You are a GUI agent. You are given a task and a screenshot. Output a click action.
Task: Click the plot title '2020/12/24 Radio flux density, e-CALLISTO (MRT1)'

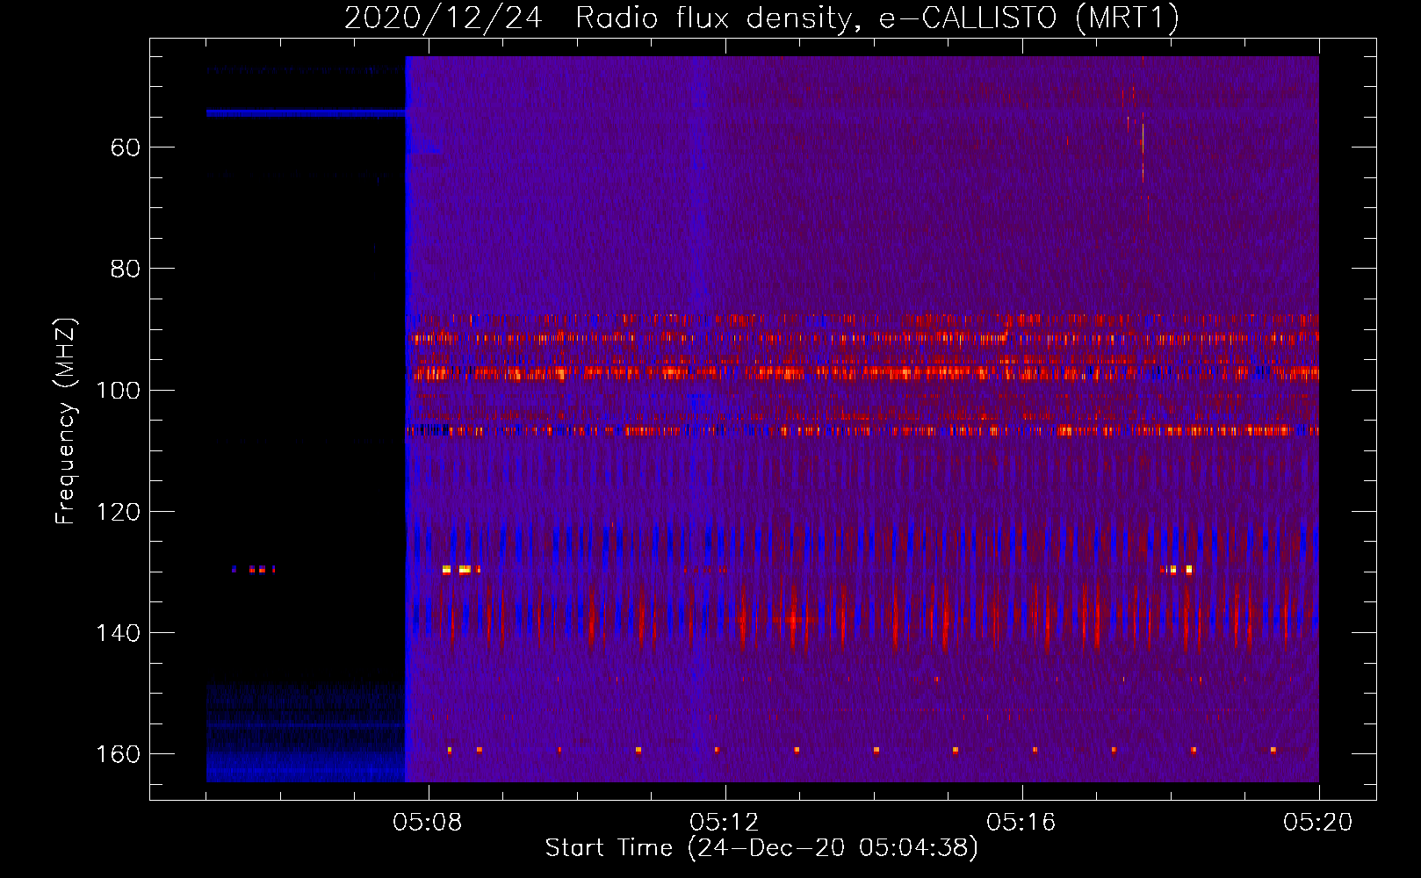761,18
